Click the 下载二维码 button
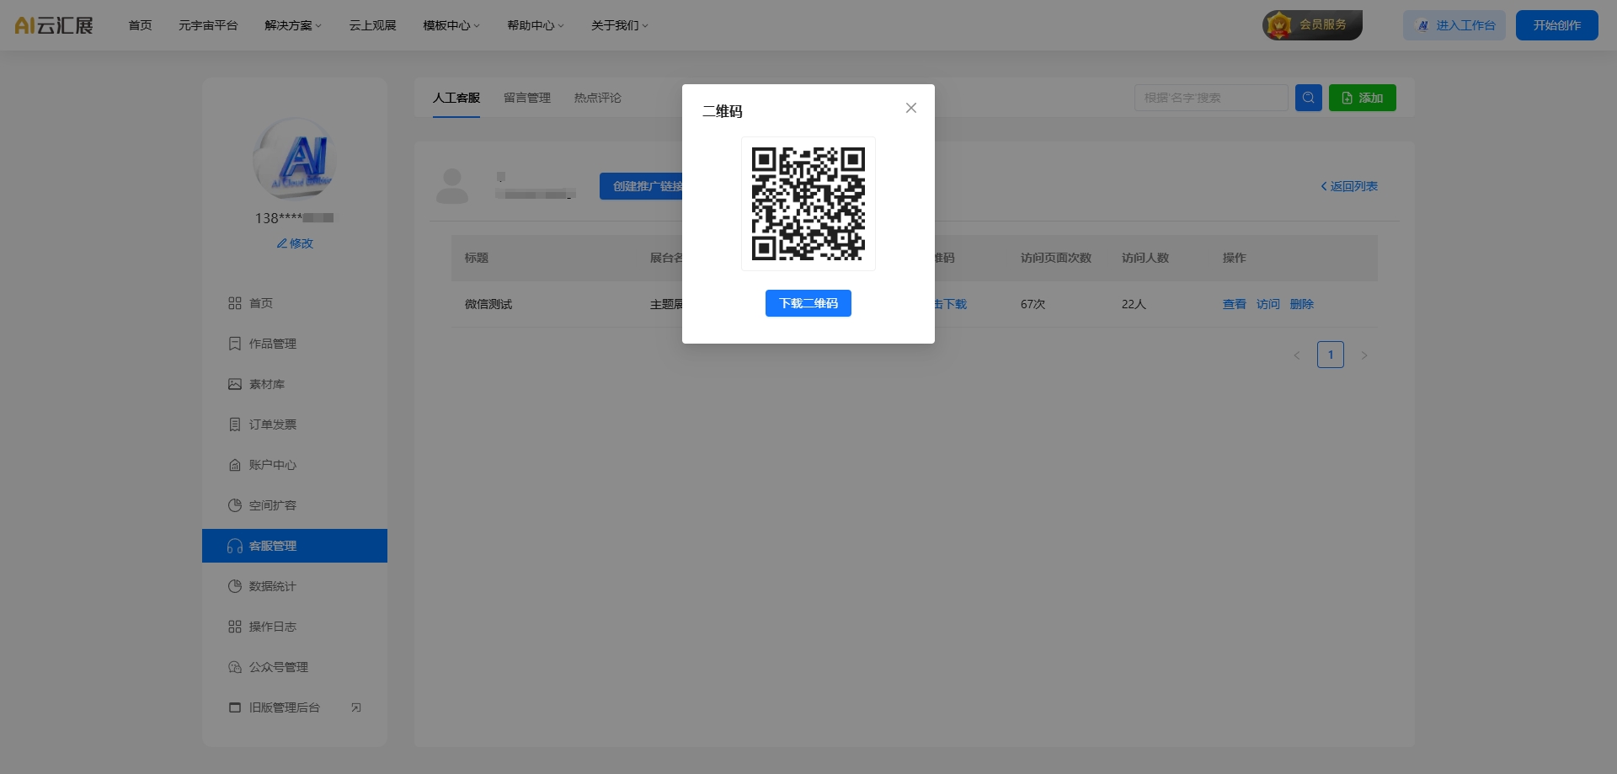The image size is (1617, 774). coord(808,303)
